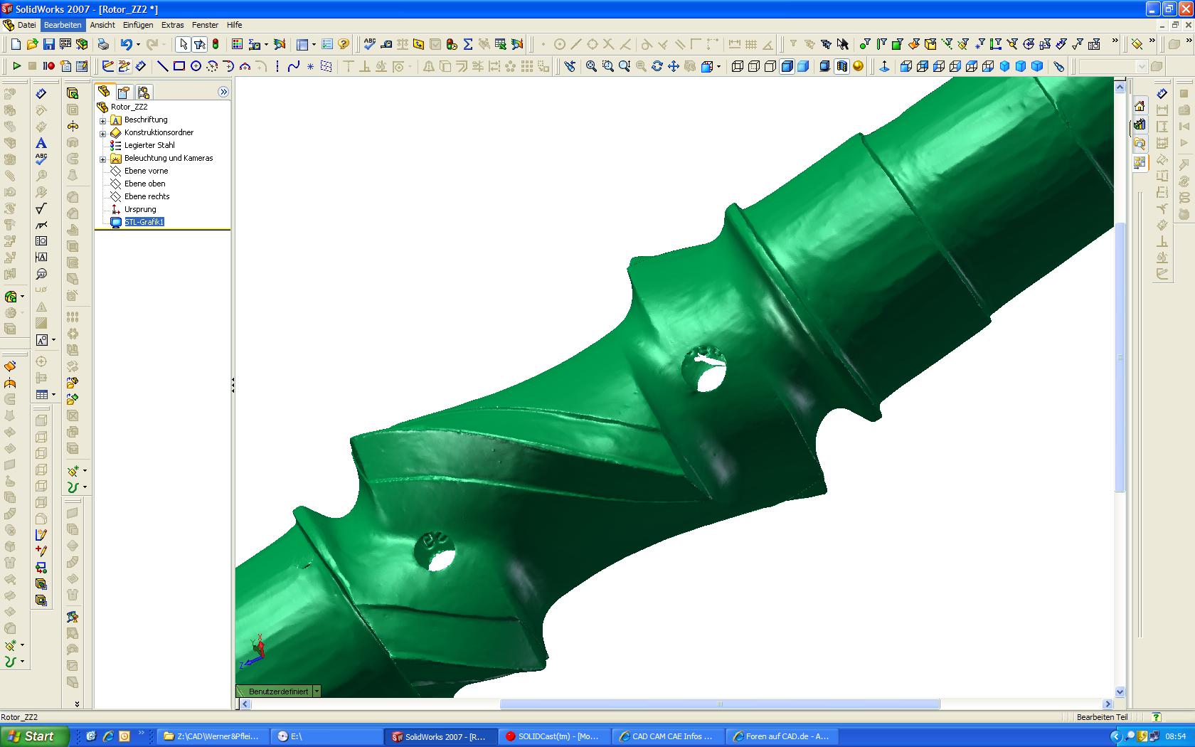Toggle Section View icon
This screenshot has width=1195, height=747.
click(x=842, y=66)
